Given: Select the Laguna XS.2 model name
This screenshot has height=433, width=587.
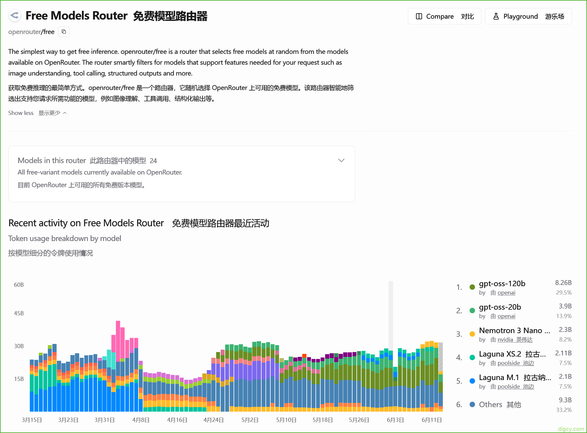Looking at the screenshot, I should click(512, 354).
